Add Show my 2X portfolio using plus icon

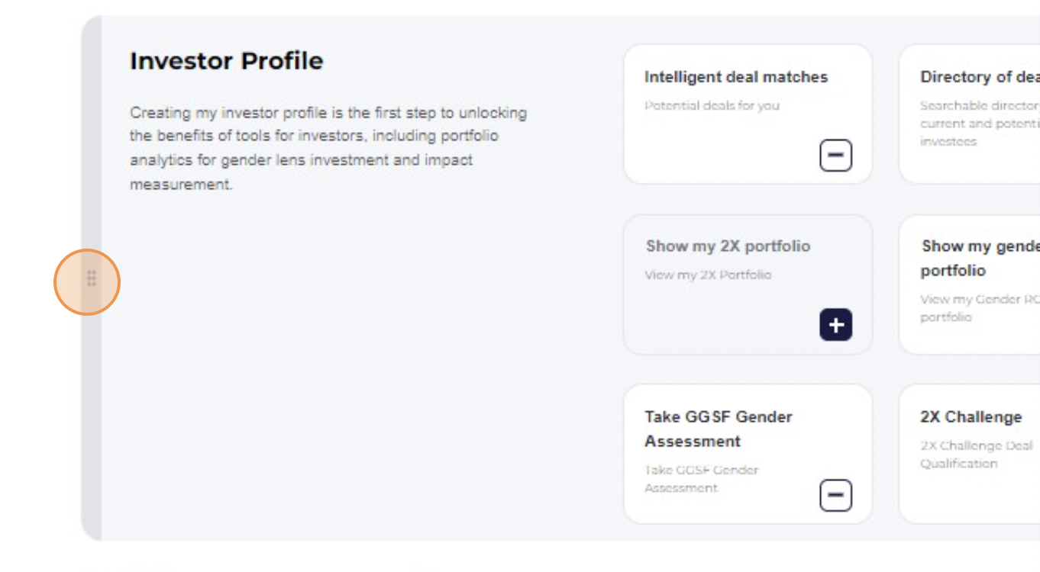click(x=835, y=325)
